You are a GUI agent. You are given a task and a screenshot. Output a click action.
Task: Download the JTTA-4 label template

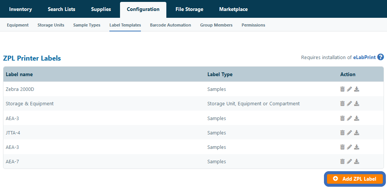[x=357, y=133]
